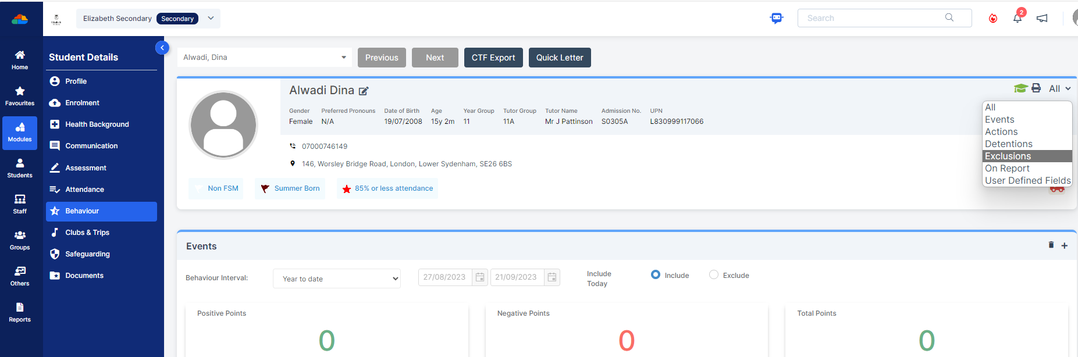Select the Include today radio button

pyautogui.click(x=656, y=274)
